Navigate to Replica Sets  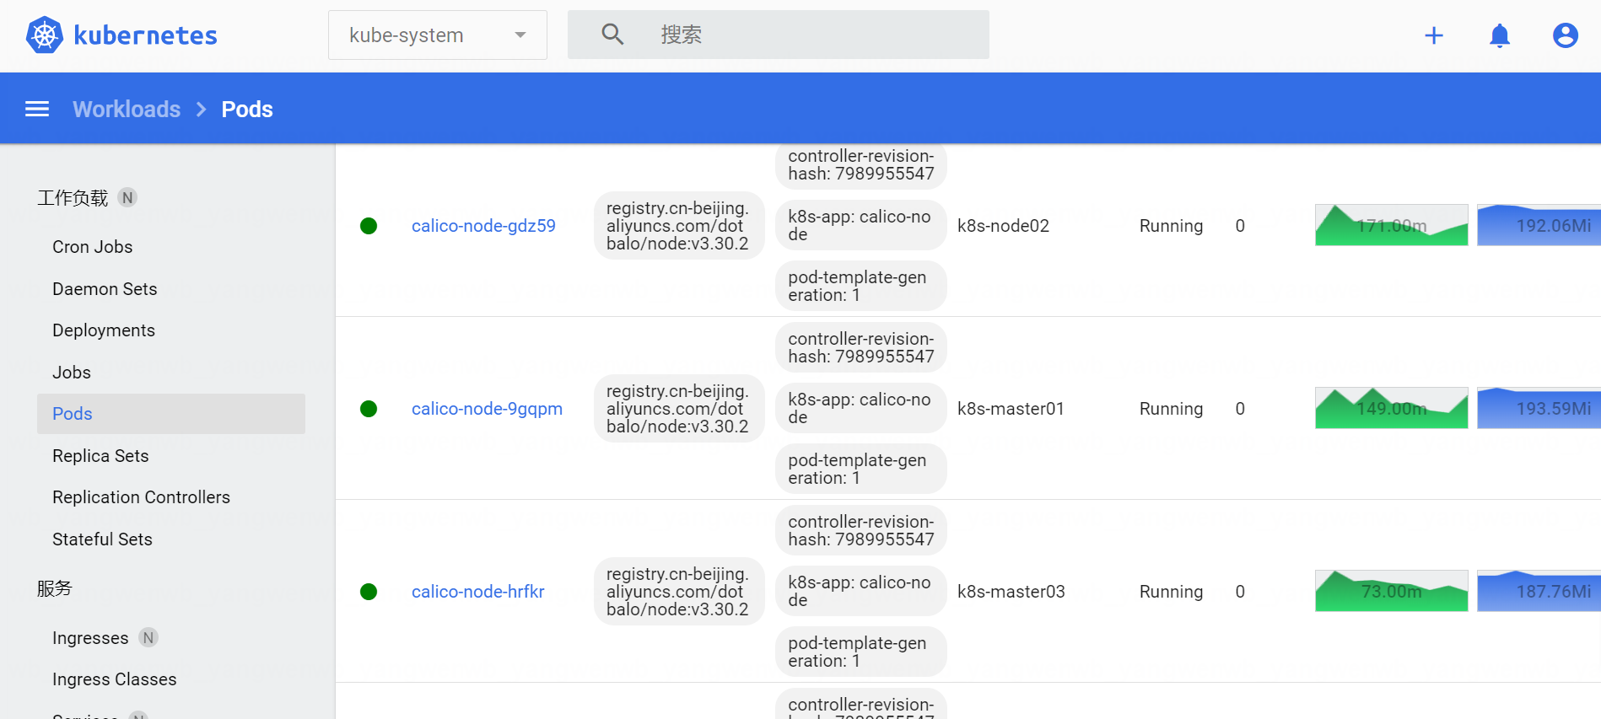pyautogui.click(x=100, y=456)
